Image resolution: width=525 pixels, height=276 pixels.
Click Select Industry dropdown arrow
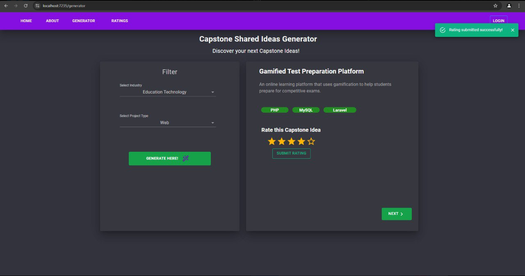point(212,92)
